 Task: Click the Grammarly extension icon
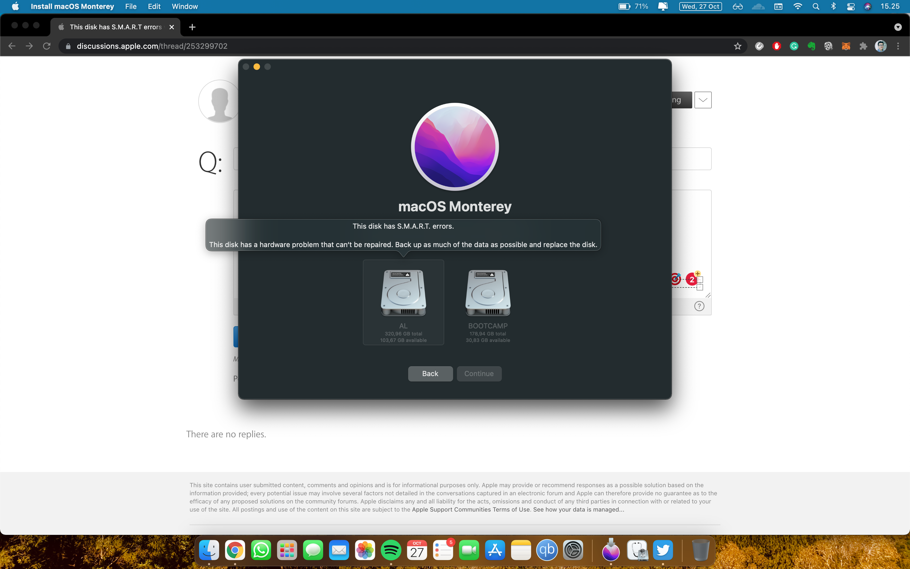point(794,46)
